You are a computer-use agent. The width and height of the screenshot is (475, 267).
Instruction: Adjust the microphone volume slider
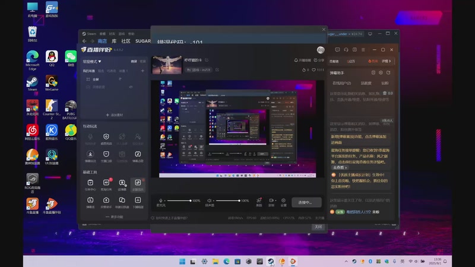click(179, 201)
